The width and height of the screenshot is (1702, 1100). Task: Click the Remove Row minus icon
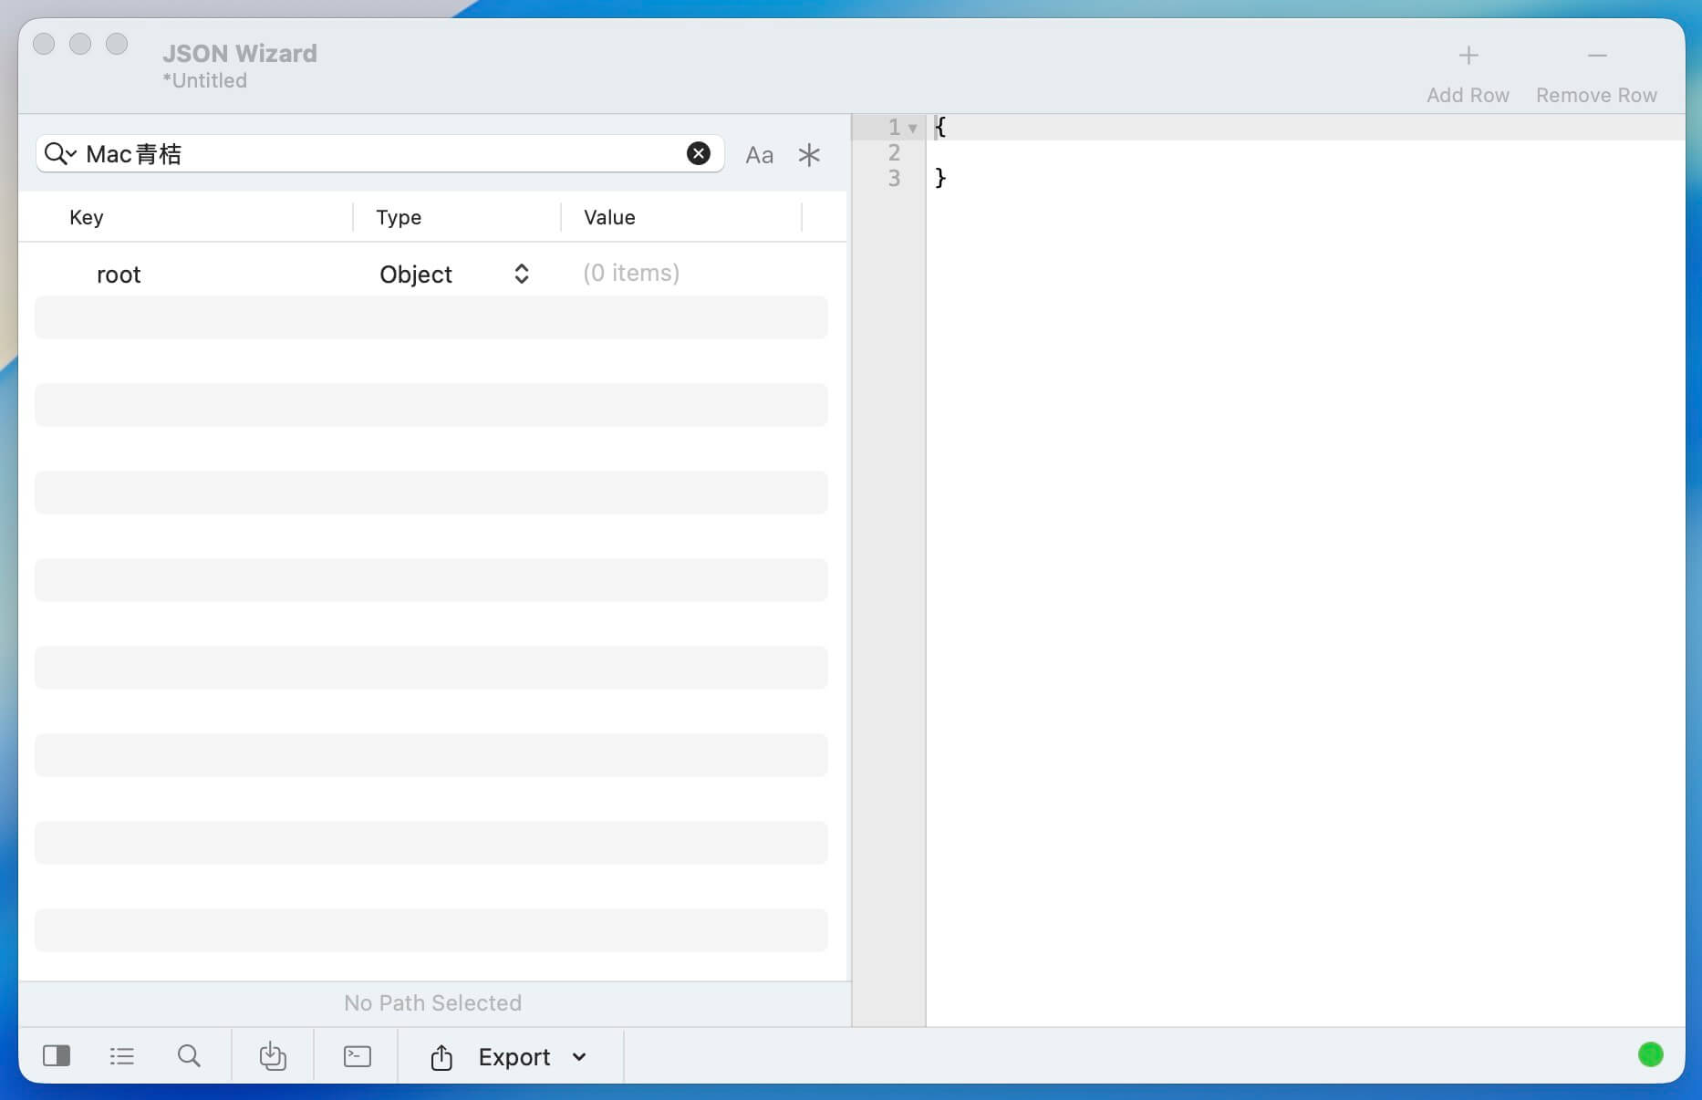tap(1597, 56)
